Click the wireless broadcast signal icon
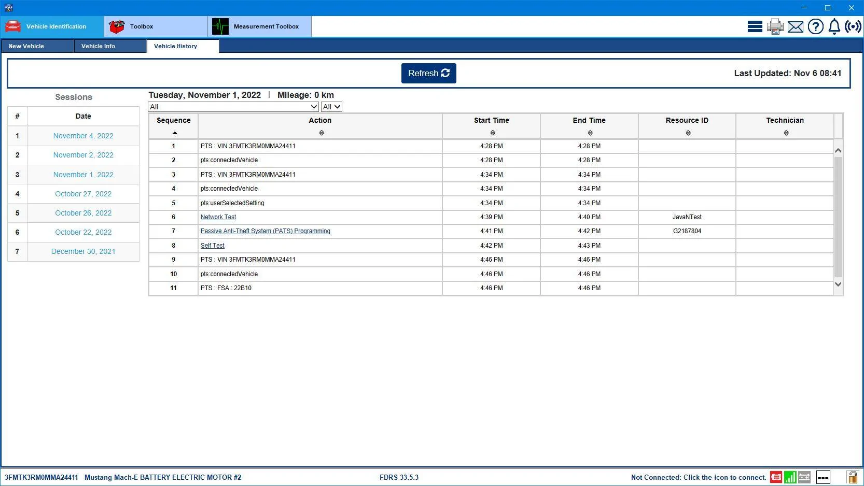This screenshot has width=864, height=486. pyautogui.click(x=853, y=26)
